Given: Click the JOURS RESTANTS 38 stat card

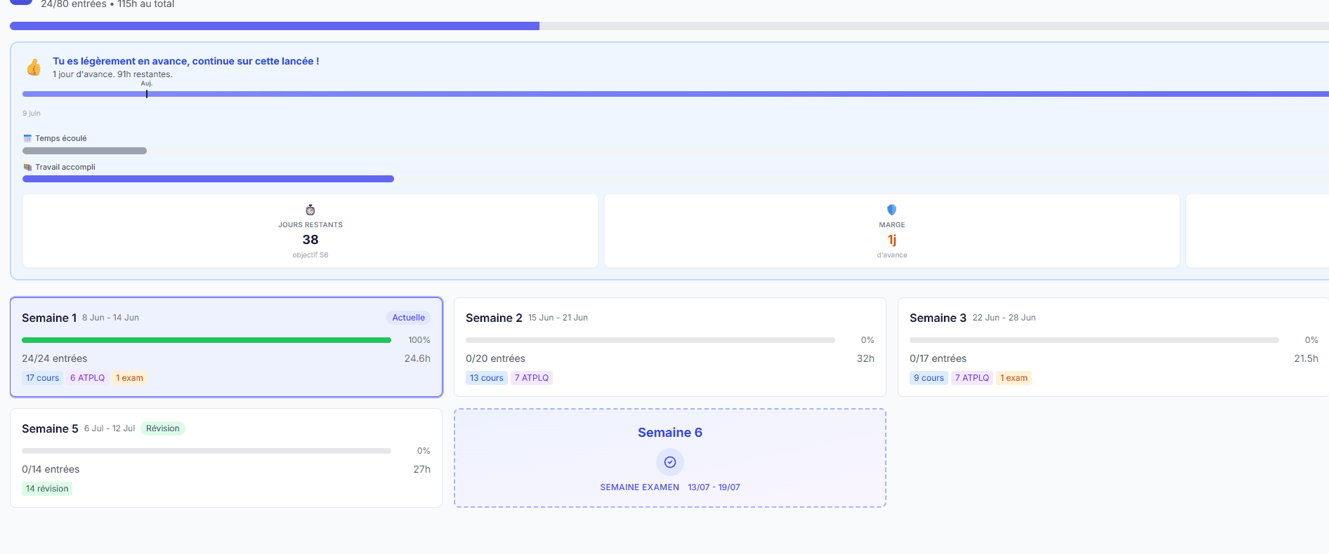Looking at the screenshot, I should (310, 231).
